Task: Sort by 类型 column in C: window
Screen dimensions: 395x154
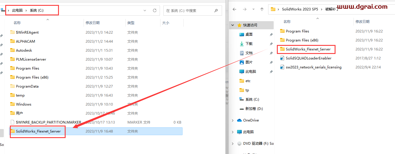Action: coord(131,23)
